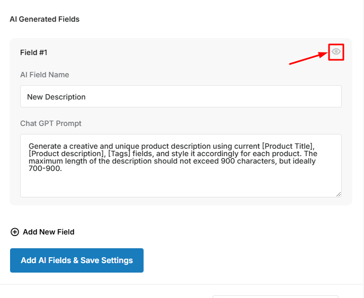Click the AI Generated Fields heading
Viewport: 364px width, 298px height.
click(45, 19)
